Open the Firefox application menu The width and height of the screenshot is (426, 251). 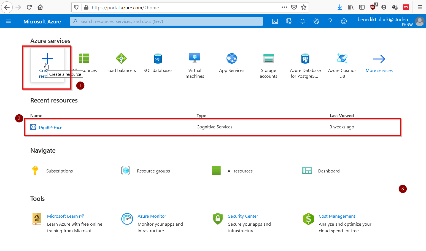click(x=420, y=7)
